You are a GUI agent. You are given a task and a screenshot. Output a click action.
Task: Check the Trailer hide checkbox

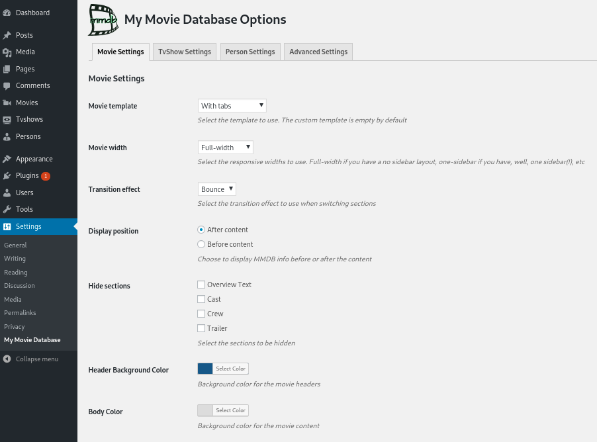(201, 328)
